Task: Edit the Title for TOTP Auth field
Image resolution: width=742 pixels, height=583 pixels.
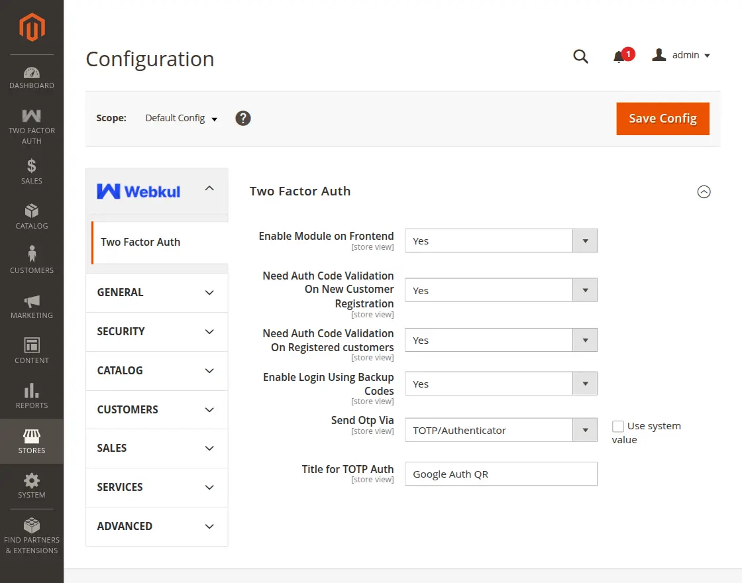Action: [501, 473]
